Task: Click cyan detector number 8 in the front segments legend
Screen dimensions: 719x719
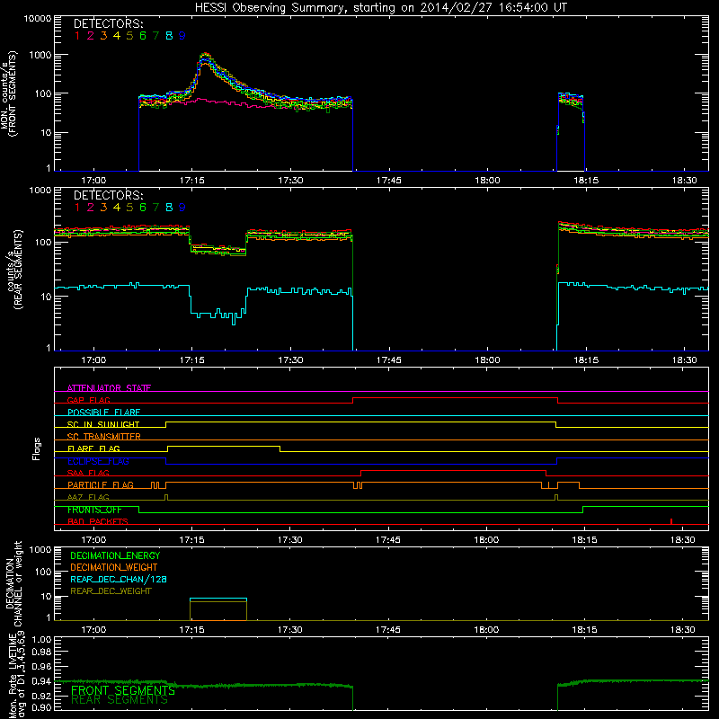Action: pyautogui.click(x=169, y=36)
